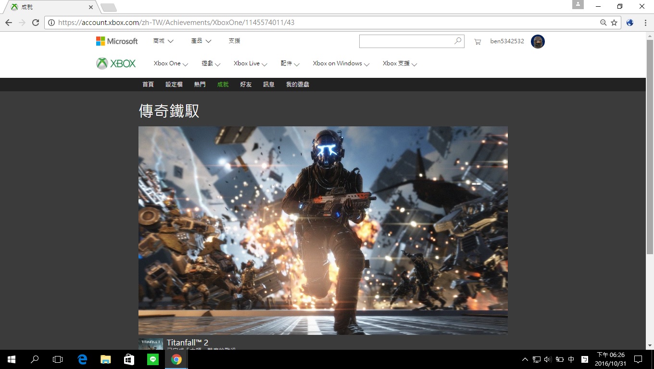Click the new-style IME tray icon
Image resolution: width=654 pixels, height=369 pixels.
tap(585, 359)
